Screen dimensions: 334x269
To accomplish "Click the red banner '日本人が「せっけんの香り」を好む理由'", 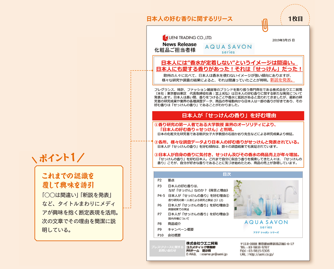I will click(x=228, y=116).
